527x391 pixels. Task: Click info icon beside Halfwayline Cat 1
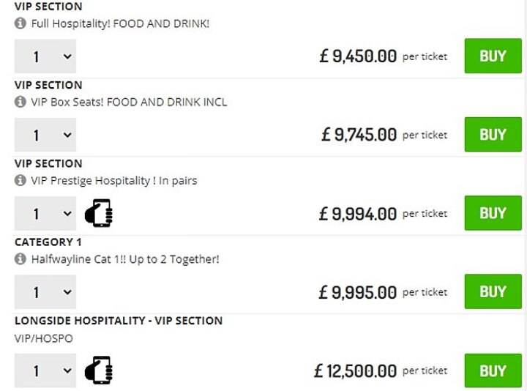pyautogui.click(x=20, y=259)
